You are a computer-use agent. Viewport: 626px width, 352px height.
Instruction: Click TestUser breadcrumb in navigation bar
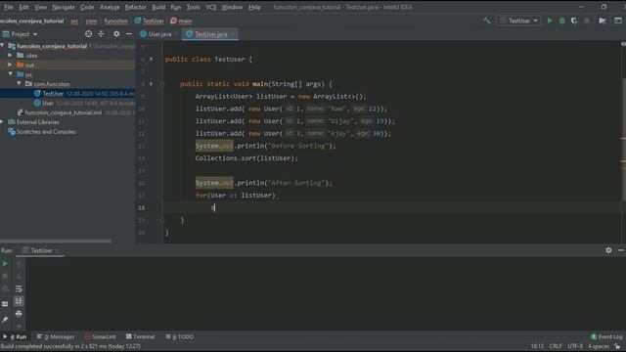[x=150, y=21]
